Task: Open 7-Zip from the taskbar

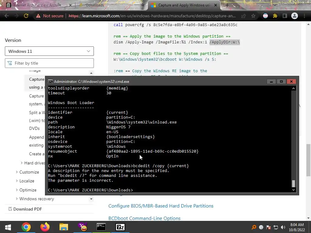Action: 120,227
